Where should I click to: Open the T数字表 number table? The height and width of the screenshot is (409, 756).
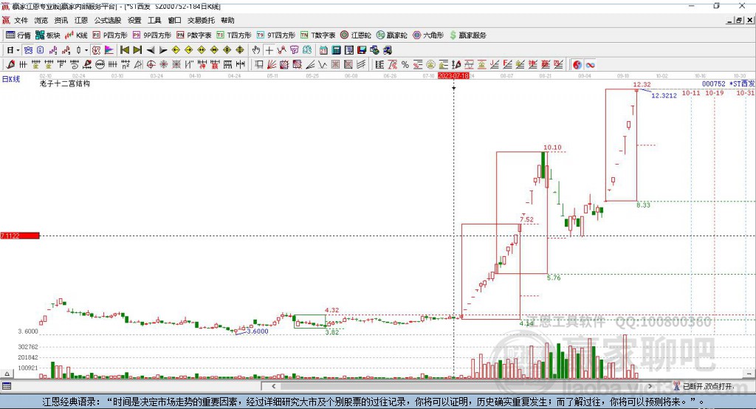[x=317, y=35]
